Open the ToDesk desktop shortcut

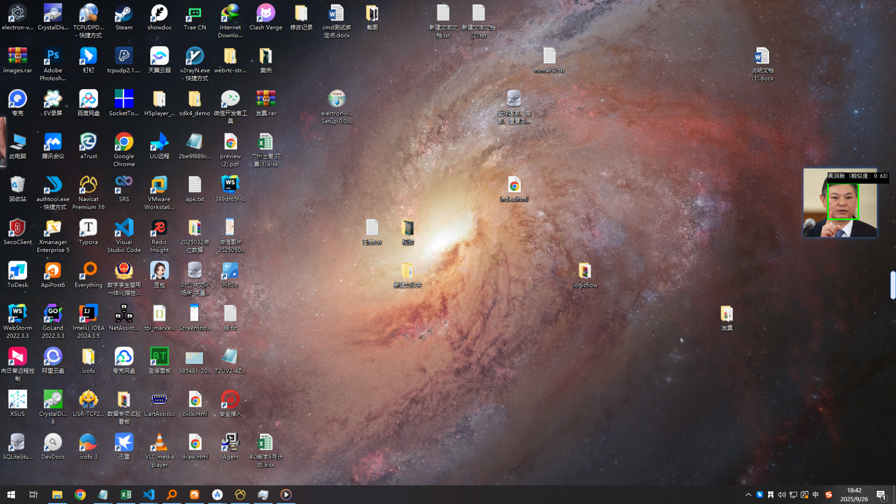tap(17, 274)
